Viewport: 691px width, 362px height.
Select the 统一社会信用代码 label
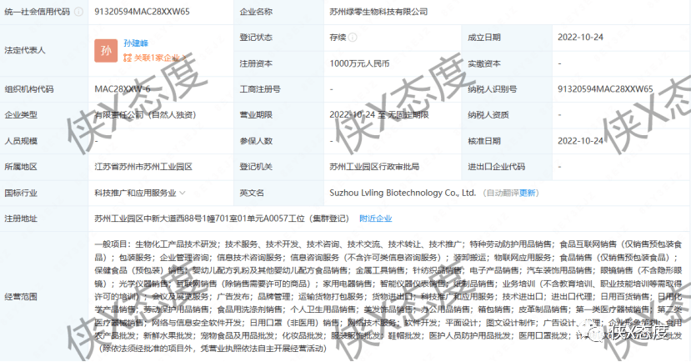click(x=37, y=12)
